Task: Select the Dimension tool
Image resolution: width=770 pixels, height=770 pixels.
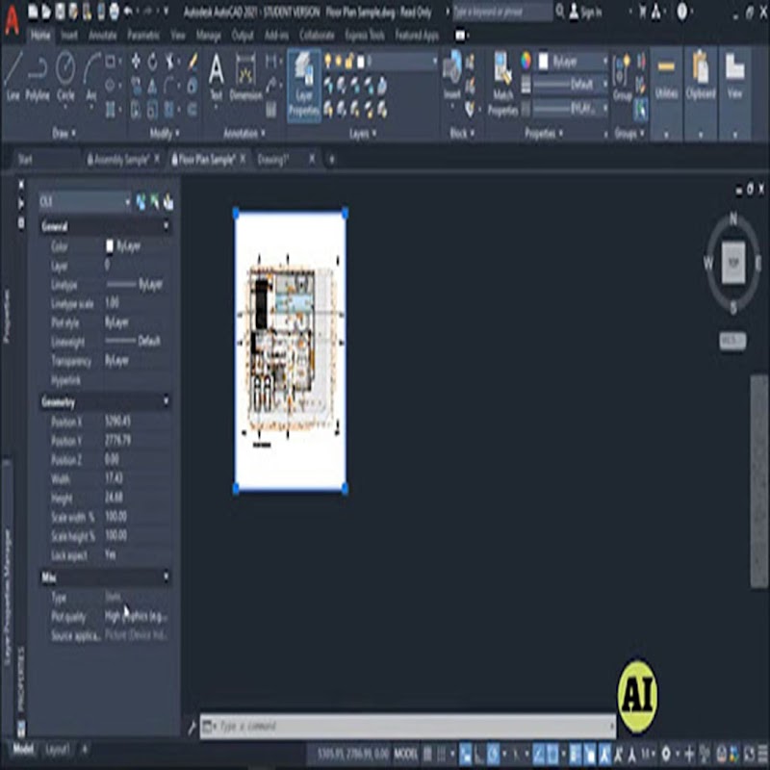Action: click(245, 76)
